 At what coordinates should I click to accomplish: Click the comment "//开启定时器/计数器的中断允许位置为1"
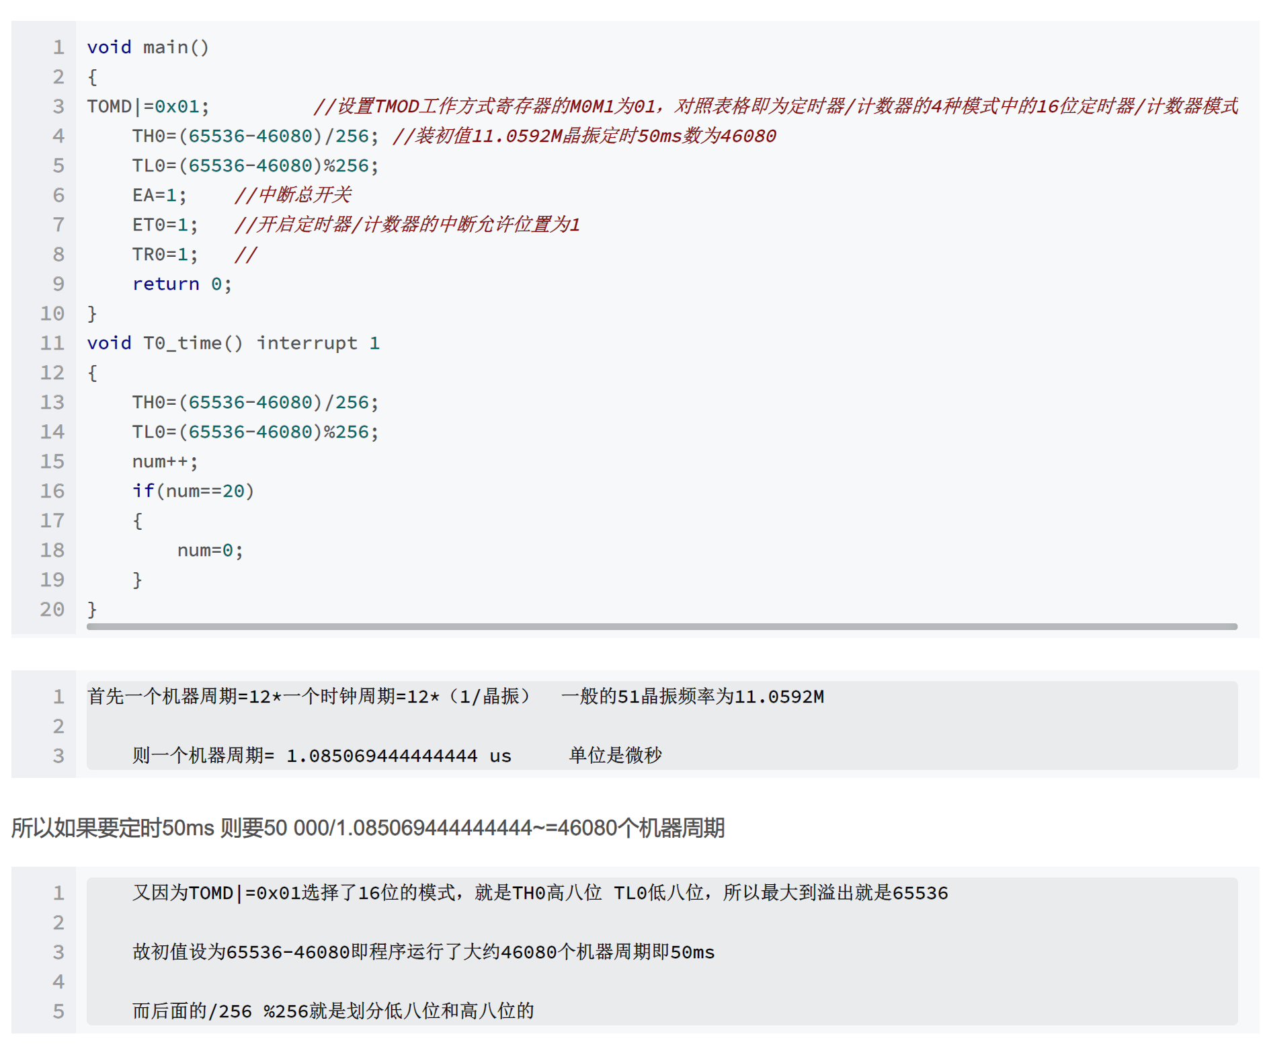[x=407, y=225]
